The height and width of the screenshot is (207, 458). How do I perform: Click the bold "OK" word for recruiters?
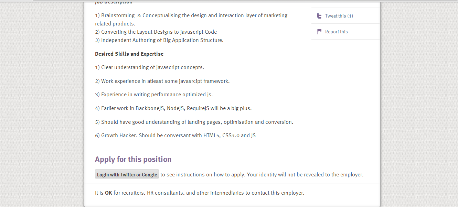(x=108, y=193)
